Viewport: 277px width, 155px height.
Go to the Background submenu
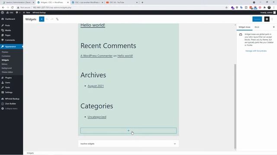[7, 68]
